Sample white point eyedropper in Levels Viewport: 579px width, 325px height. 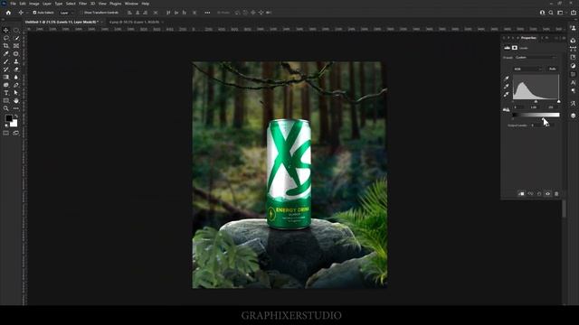tap(507, 95)
